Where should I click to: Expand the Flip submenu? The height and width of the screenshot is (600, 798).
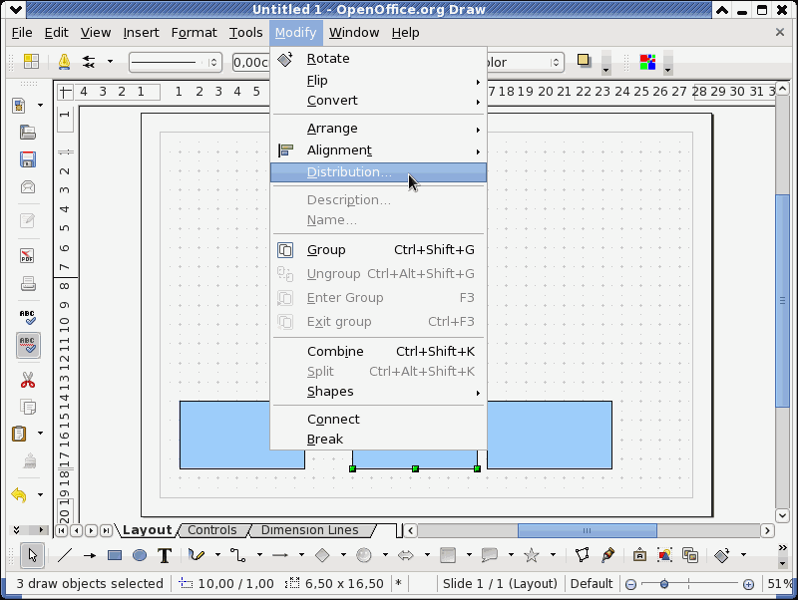click(379, 81)
